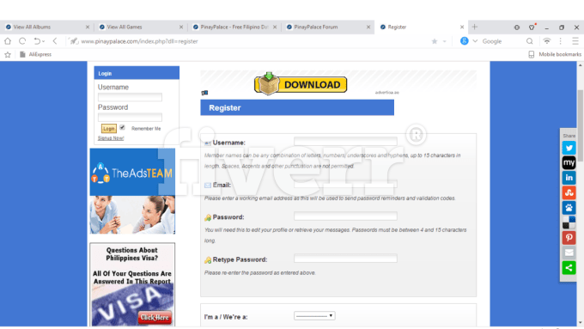
Task: Open the dropdown next to the bookmark star
Action: pos(444,41)
